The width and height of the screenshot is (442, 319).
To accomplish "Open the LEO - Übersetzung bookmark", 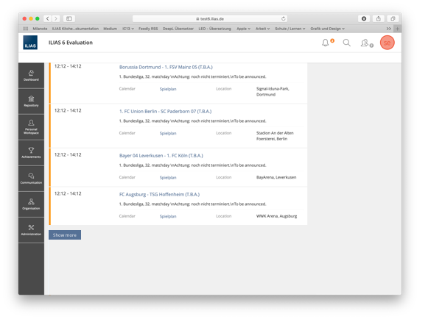I will click(215, 29).
